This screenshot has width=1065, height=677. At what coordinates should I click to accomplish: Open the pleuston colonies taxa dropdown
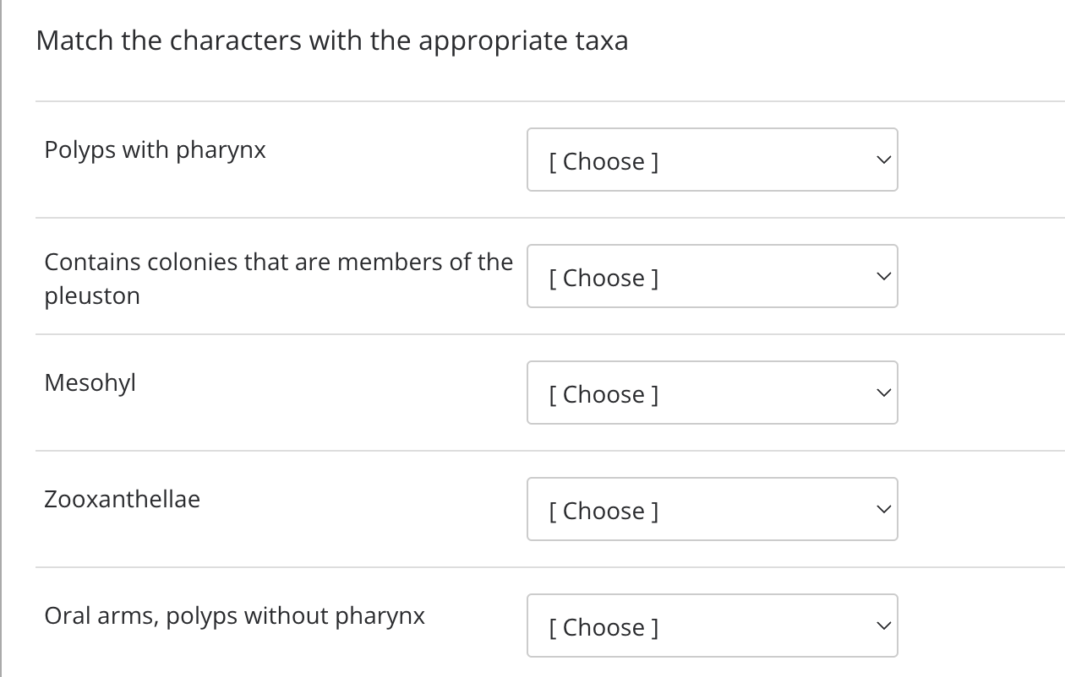coord(712,276)
